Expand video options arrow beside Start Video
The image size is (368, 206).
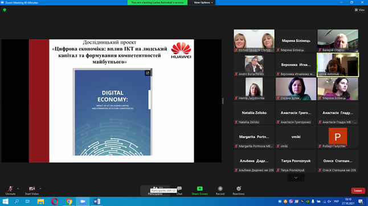(40, 188)
